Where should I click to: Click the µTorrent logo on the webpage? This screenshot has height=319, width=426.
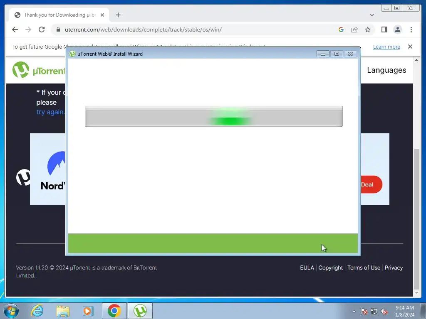pyautogui.click(x=38, y=70)
